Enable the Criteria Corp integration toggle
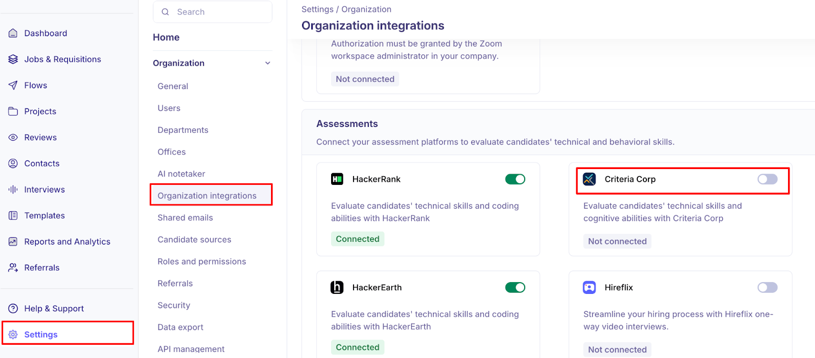The image size is (815, 358). point(767,179)
